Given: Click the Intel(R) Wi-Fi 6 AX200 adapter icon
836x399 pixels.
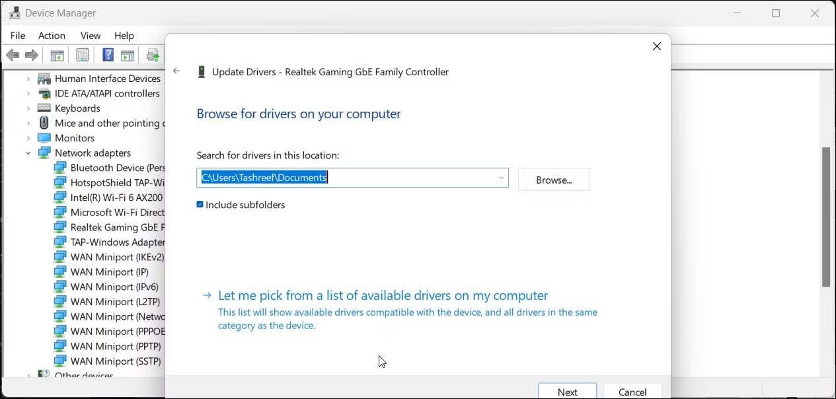Looking at the screenshot, I should click(61, 197).
